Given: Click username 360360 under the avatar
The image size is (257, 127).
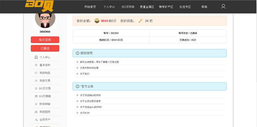Looking at the screenshot, I should coord(45,32).
